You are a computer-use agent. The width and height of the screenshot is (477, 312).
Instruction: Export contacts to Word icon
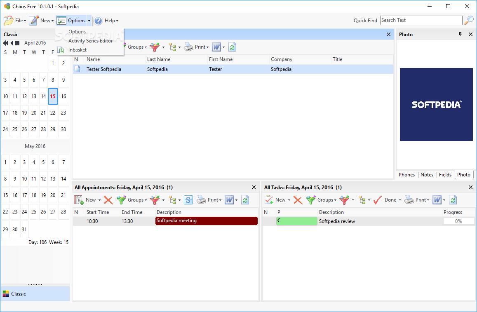tap(216, 47)
